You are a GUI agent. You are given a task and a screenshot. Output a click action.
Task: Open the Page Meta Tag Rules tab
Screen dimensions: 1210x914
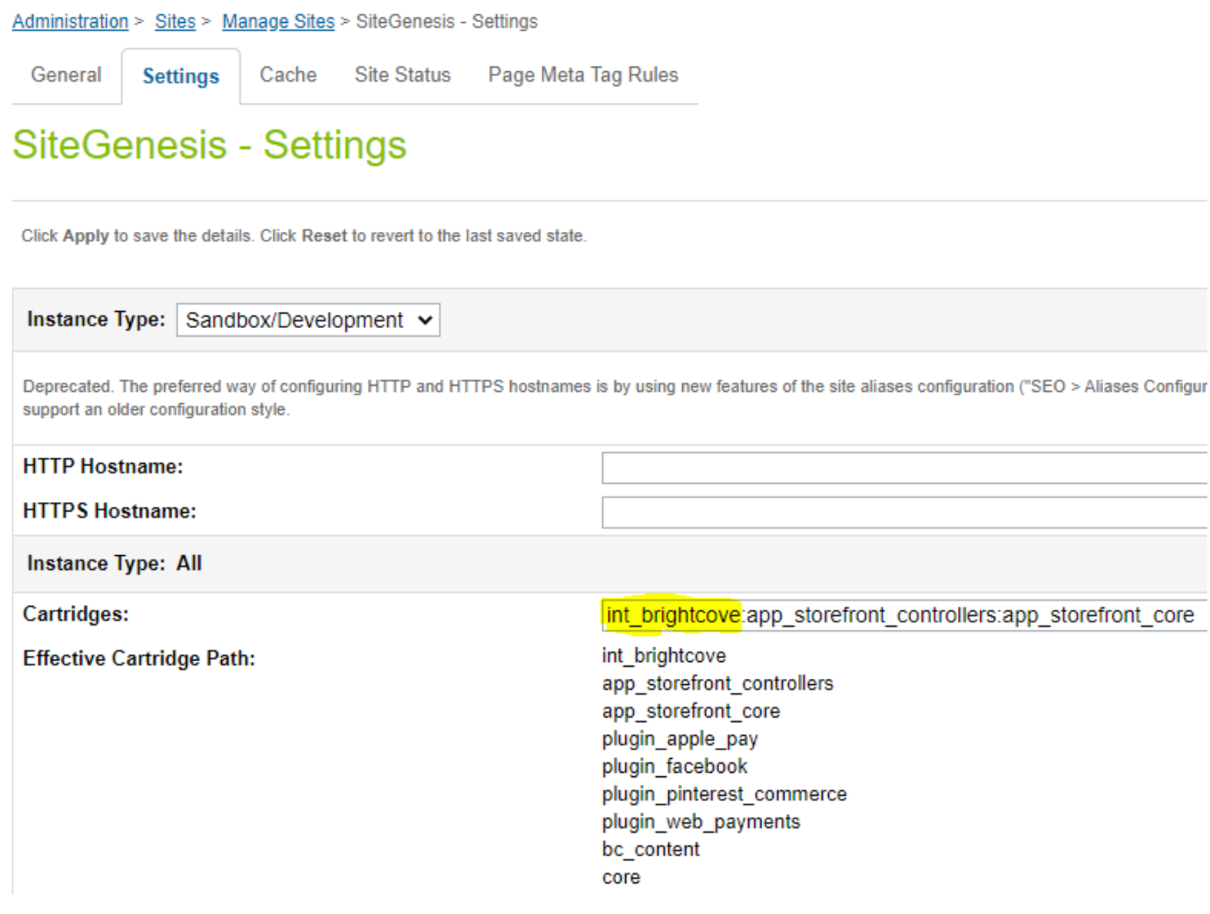583,75
